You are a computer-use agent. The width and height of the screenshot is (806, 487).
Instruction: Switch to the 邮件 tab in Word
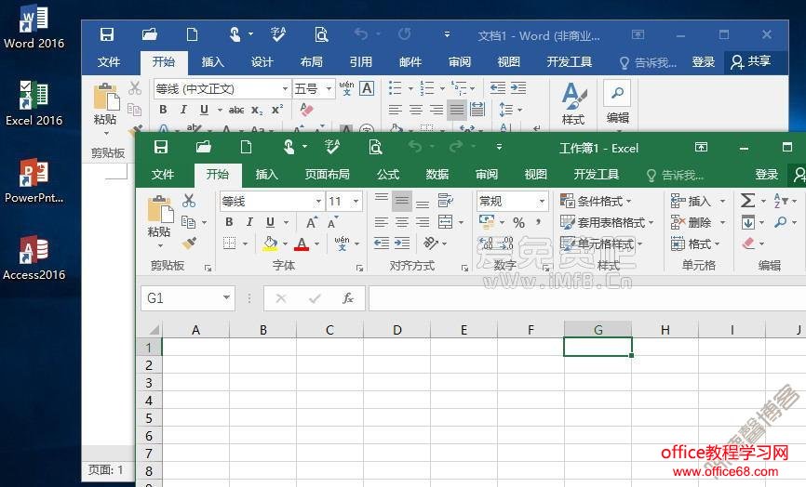410,62
